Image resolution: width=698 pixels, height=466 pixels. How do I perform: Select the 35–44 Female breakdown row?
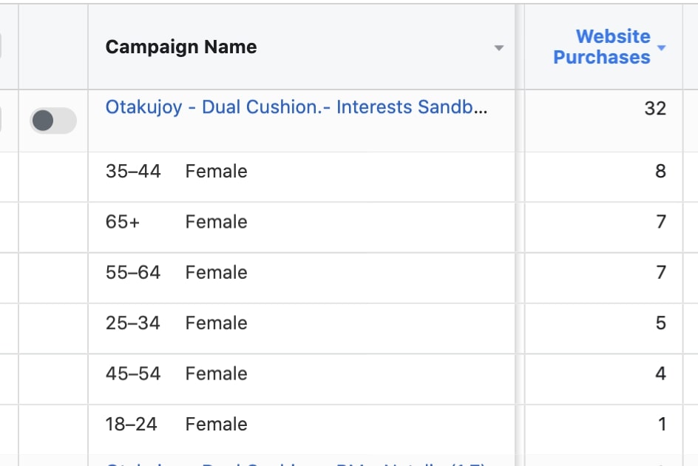[296, 171]
